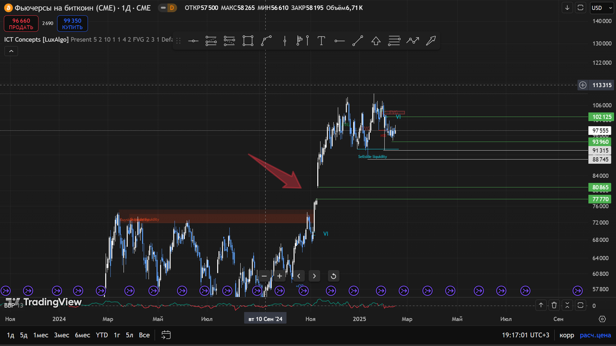Click the square icon left of USD
Image resolution: width=616 pixels, height=346 pixels.
click(581, 8)
